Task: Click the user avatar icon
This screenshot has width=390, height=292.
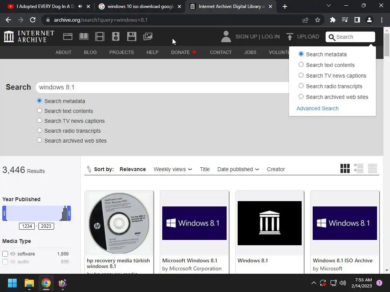Action: coord(226,36)
